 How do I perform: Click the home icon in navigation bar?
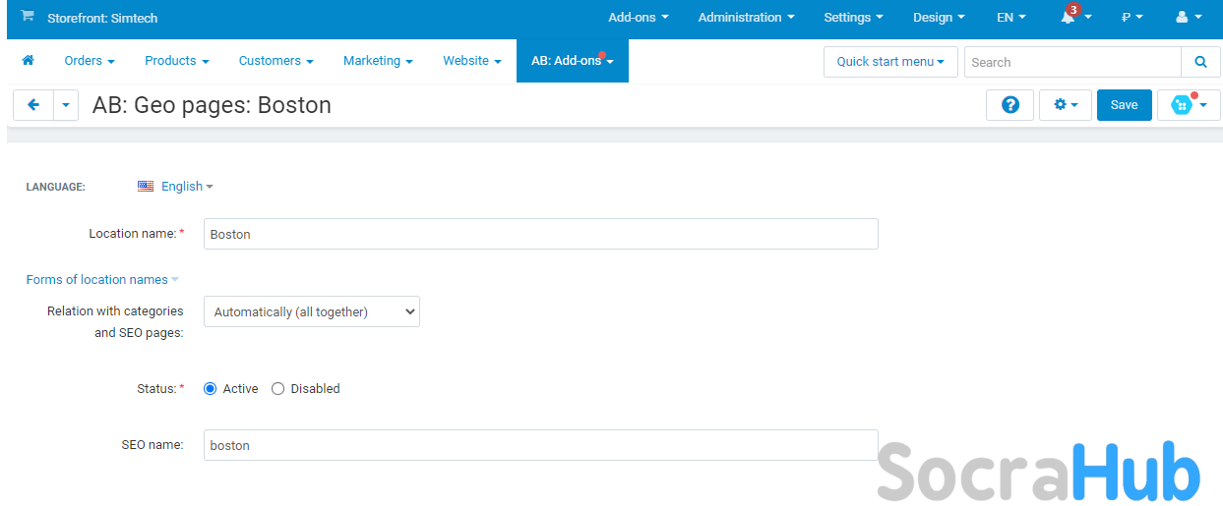coord(28,61)
